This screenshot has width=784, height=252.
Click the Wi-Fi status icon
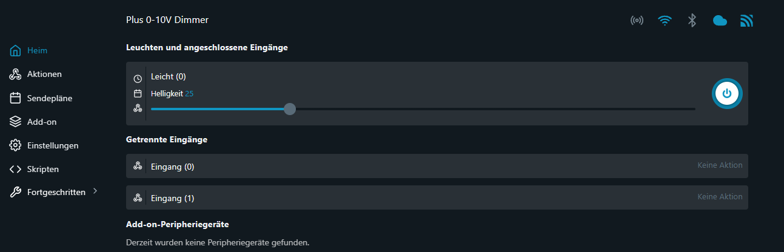pyautogui.click(x=665, y=21)
